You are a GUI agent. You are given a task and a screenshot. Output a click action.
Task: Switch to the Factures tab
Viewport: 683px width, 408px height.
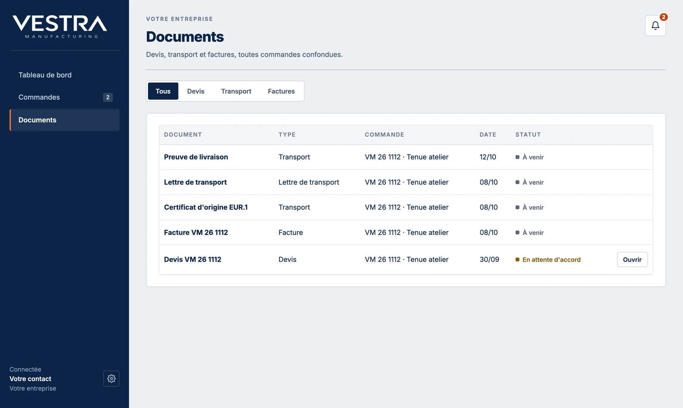[281, 91]
